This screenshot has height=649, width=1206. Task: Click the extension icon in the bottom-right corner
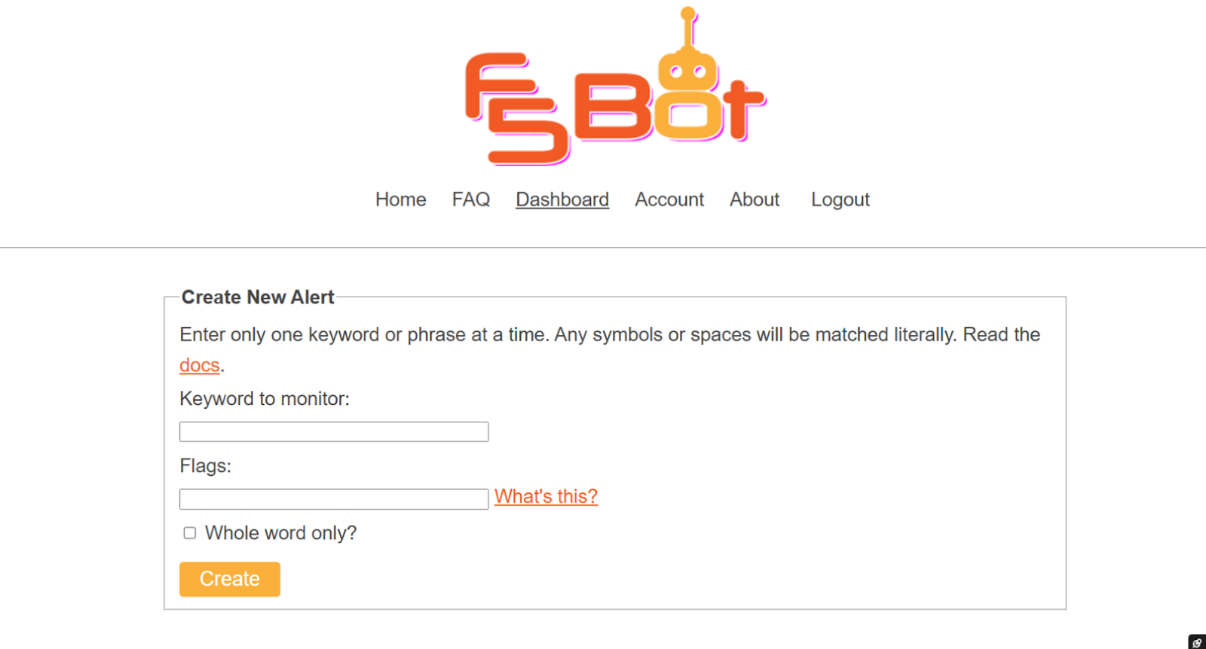tap(1197, 641)
